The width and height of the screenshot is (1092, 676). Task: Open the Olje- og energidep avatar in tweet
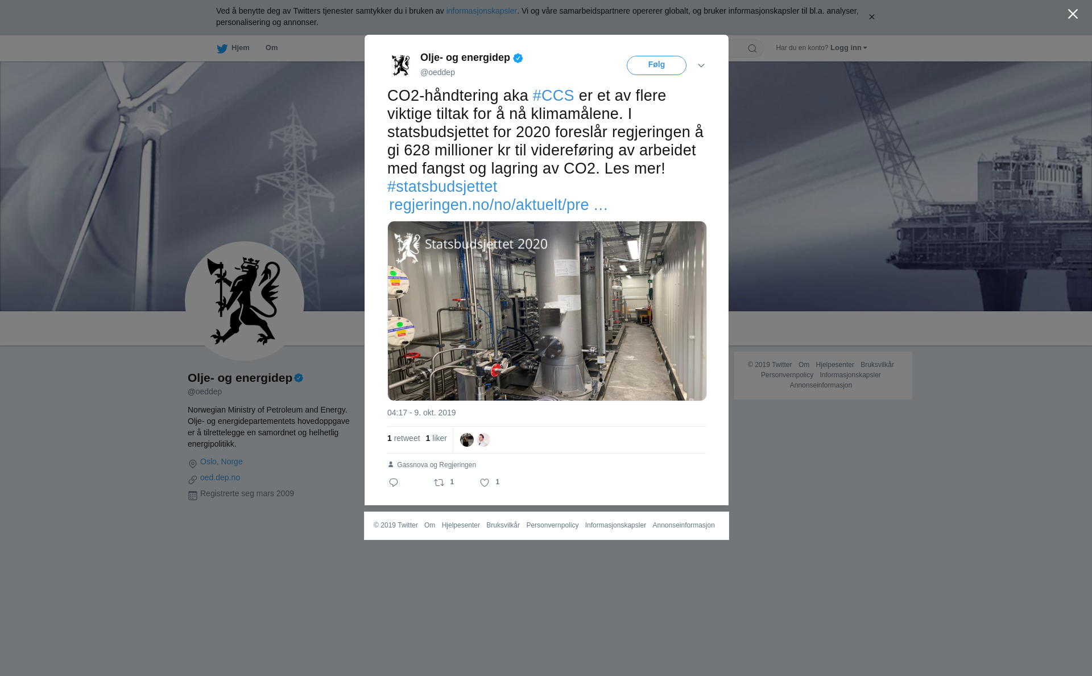(401, 65)
